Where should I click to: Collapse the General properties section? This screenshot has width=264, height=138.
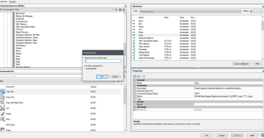tap(135, 80)
